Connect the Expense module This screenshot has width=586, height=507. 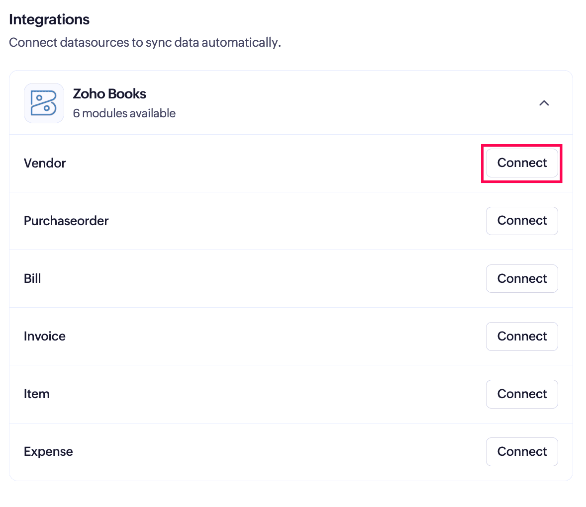[x=522, y=452]
